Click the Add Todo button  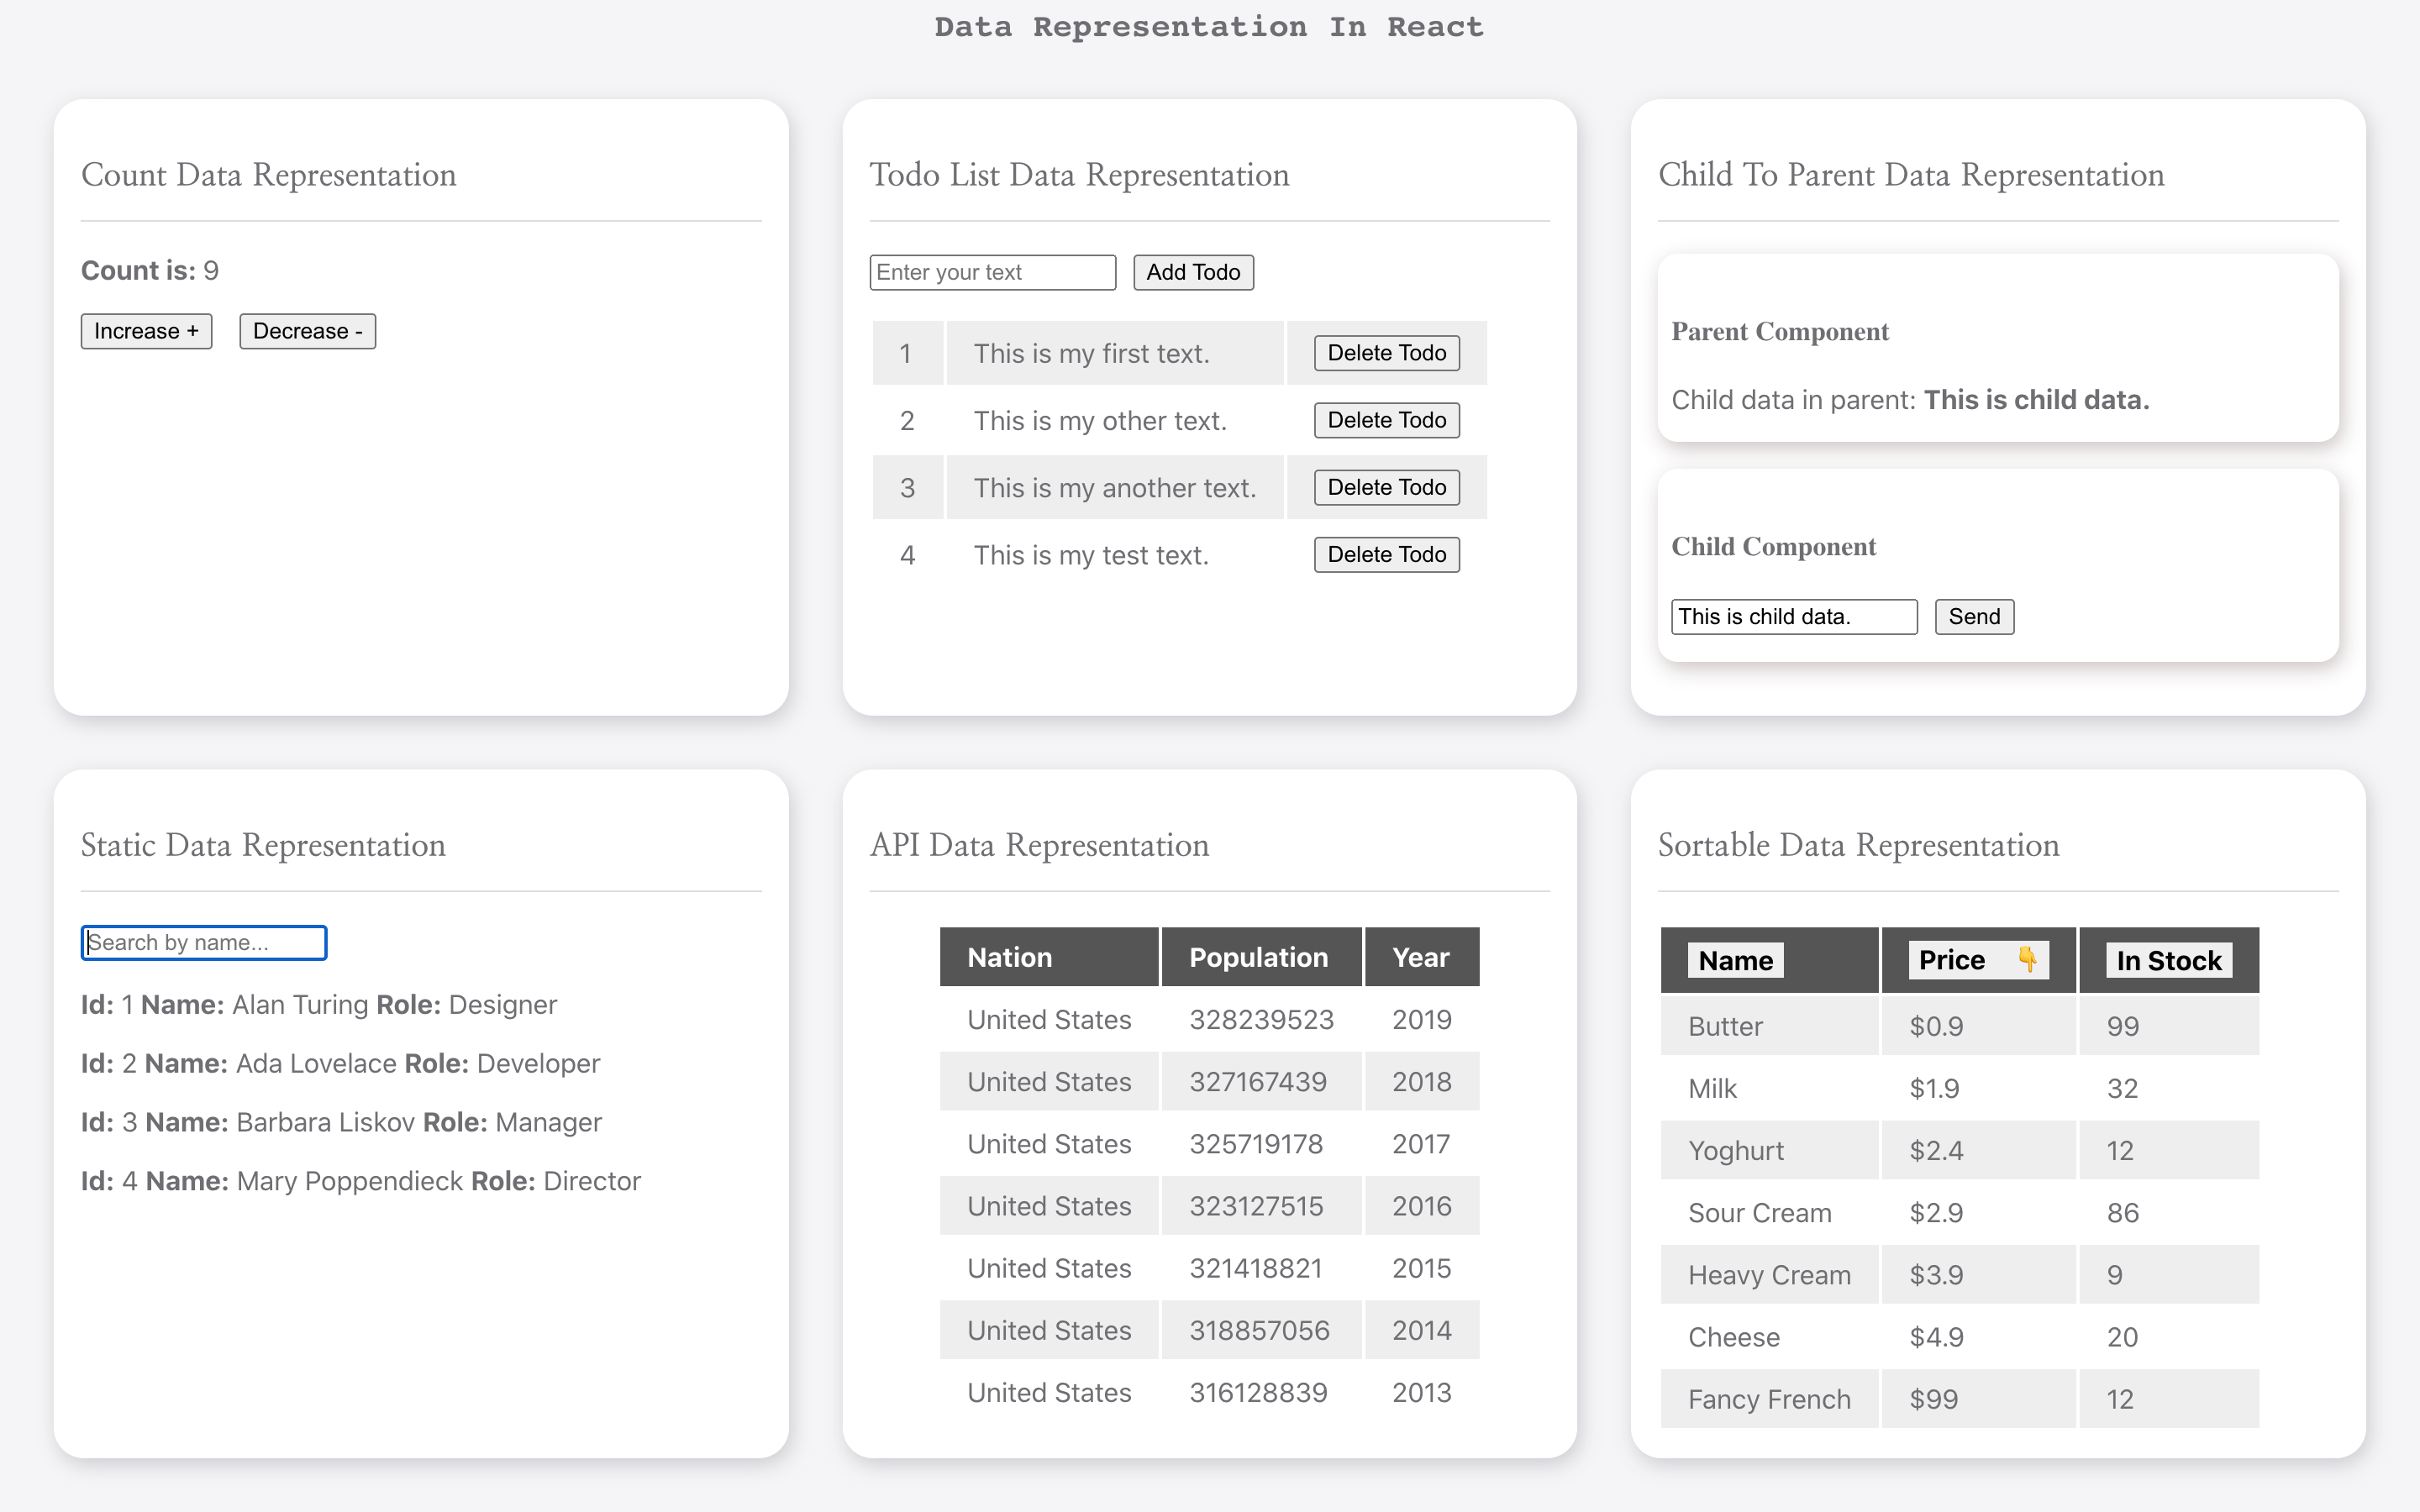coord(1192,272)
